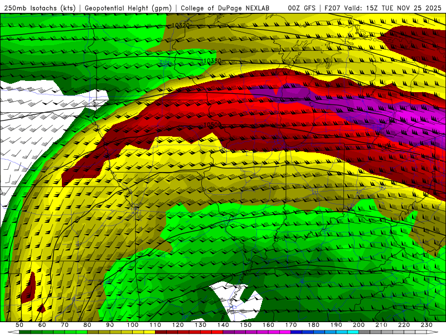The image size is (446, 335).
Task: Click the 'F207 Valid: 15Z TUE NOV 25 2025' text
Action: coord(383,8)
